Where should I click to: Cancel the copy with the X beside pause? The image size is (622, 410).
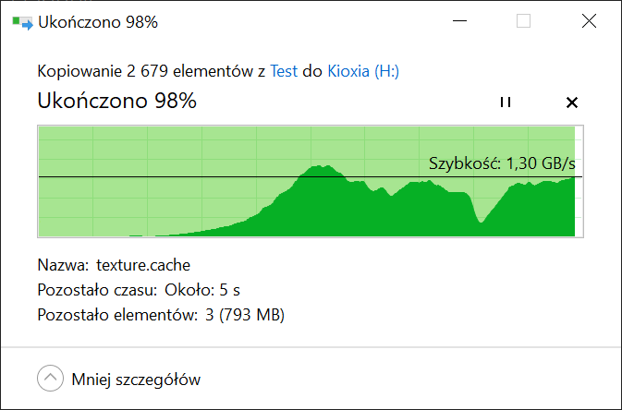pyautogui.click(x=571, y=102)
